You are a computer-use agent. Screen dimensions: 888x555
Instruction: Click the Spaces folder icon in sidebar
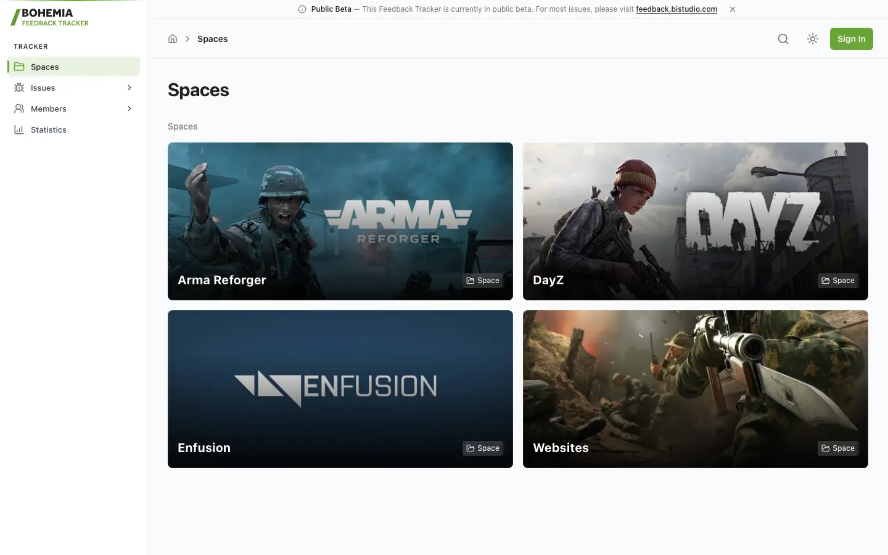point(19,67)
